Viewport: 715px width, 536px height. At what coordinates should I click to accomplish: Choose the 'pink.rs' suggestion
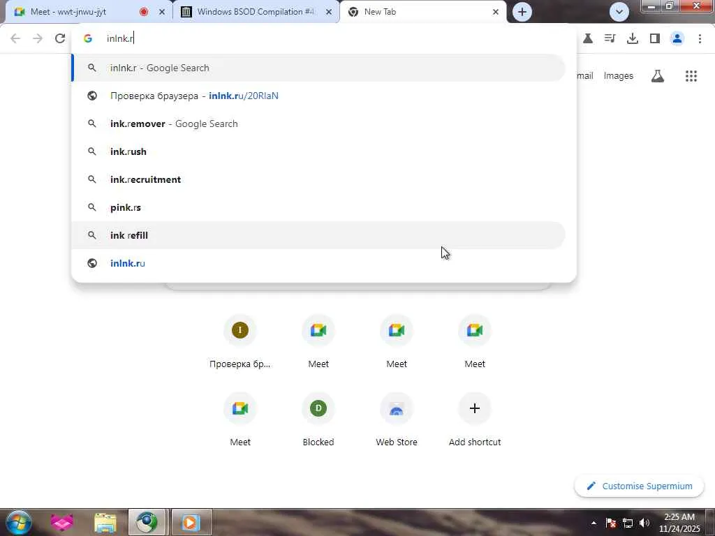tap(318, 207)
